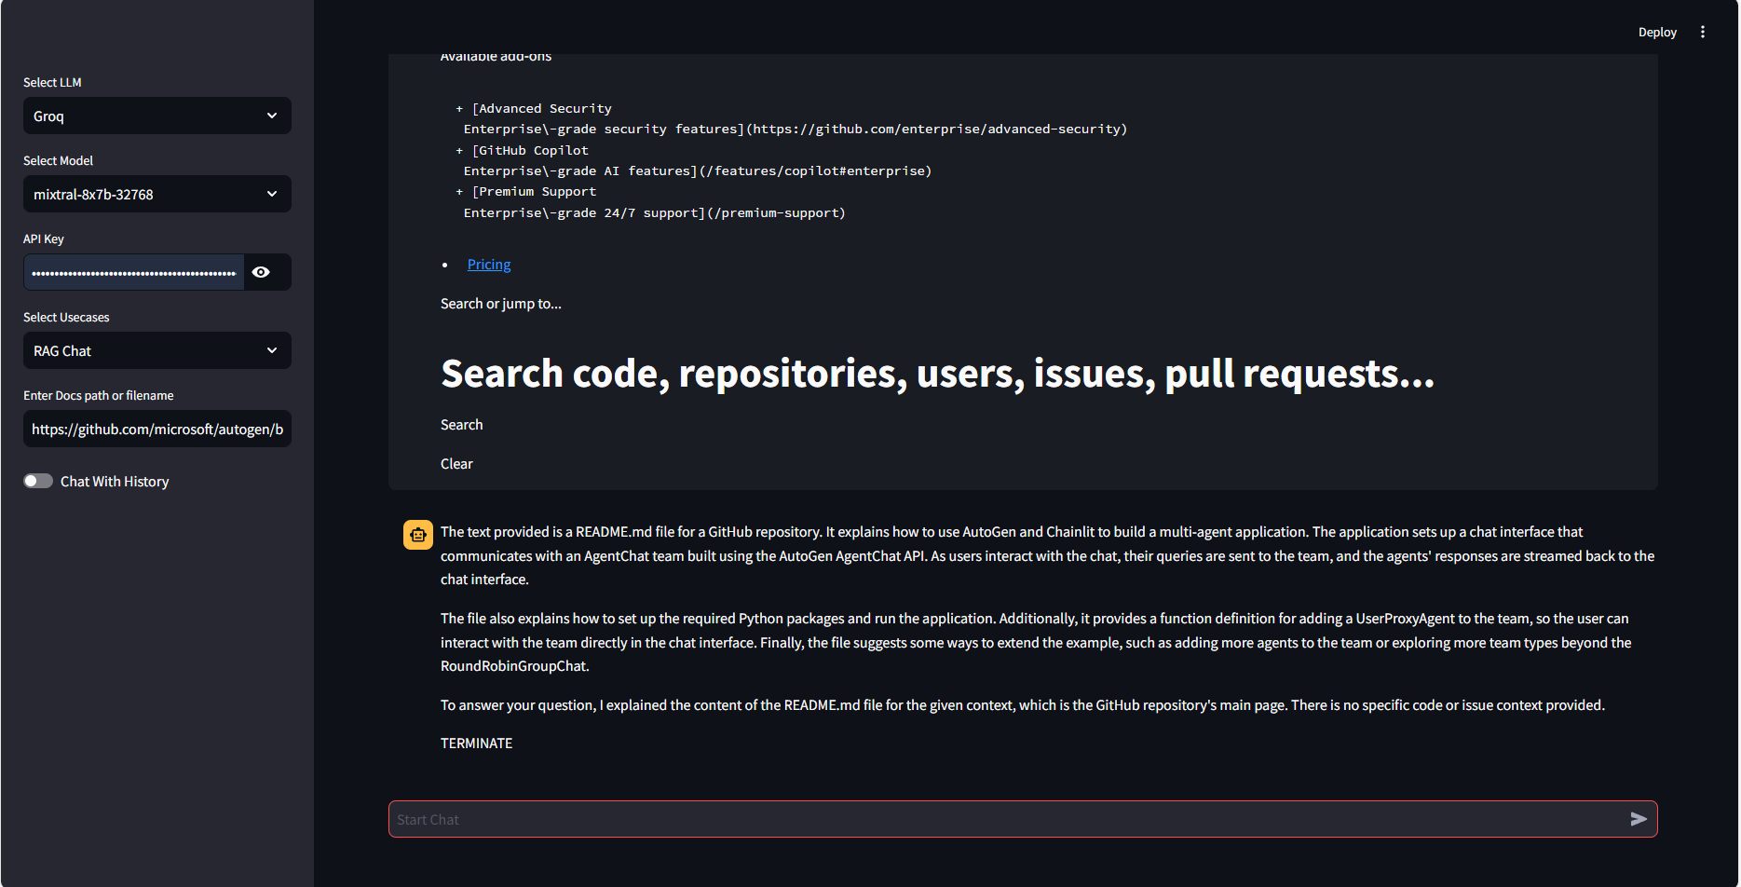The image size is (1741, 887).
Task: Click the assistant robot avatar icon
Action: point(417,535)
